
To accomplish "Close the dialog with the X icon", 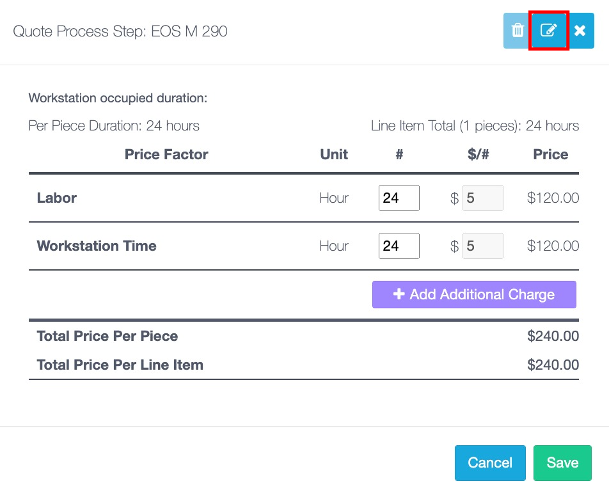I will pos(580,31).
